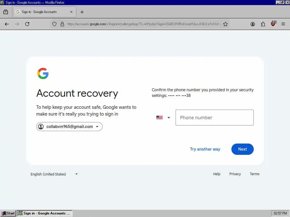Open the Extensions puzzle icon
The width and height of the screenshot is (290, 217).
coord(263,24)
